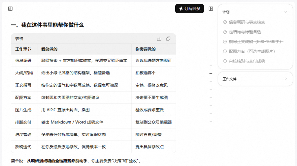Image resolution: width=297 pixels, height=166 pixels.
Task: Copy the table with the copy icon
Action: tap(168, 39)
